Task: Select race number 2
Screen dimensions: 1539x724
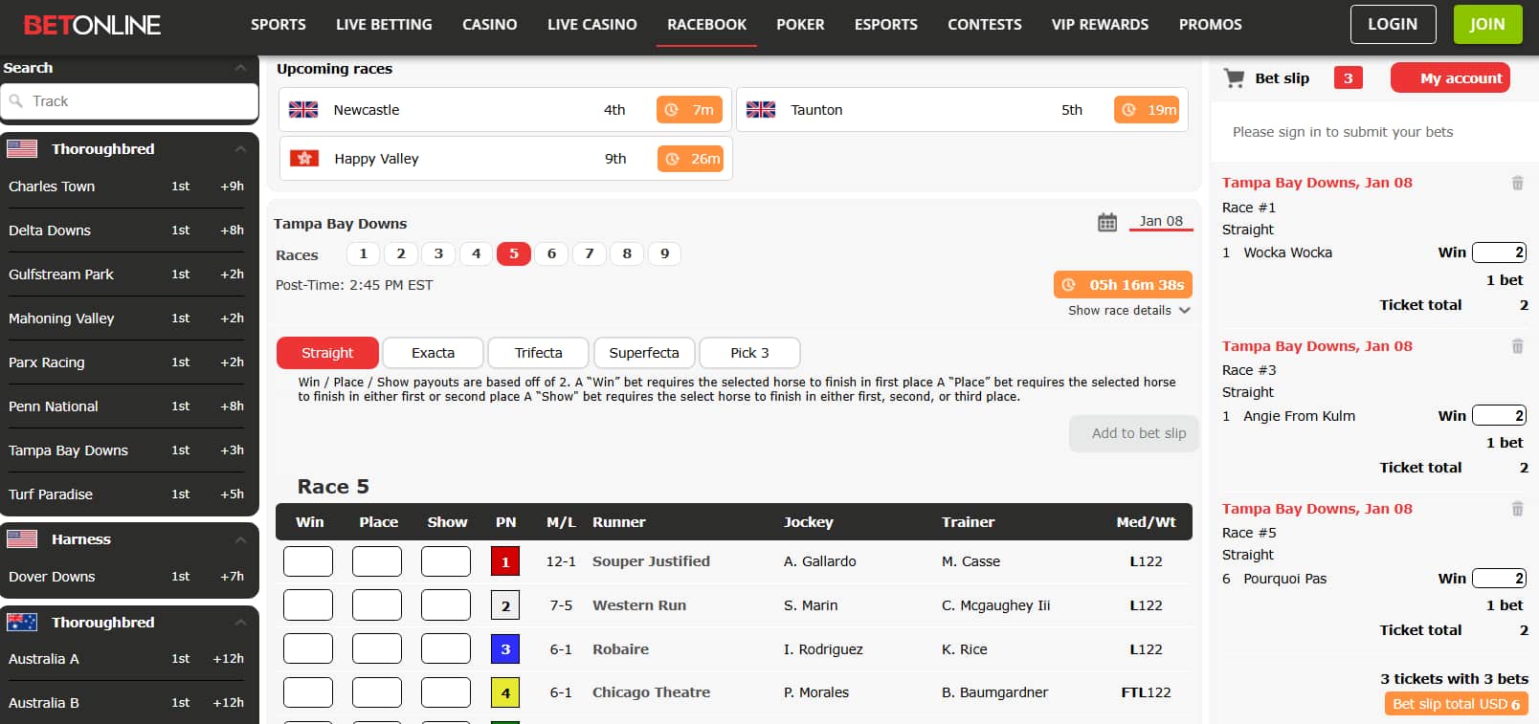Action: pyautogui.click(x=401, y=253)
